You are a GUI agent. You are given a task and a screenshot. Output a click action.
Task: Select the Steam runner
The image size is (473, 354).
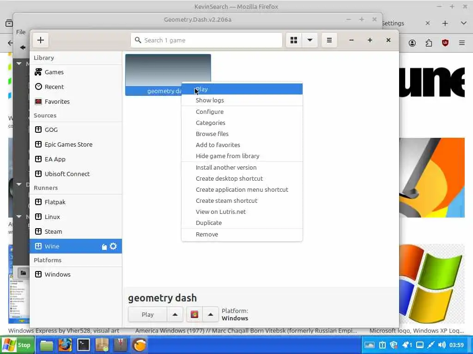(76, 231)
